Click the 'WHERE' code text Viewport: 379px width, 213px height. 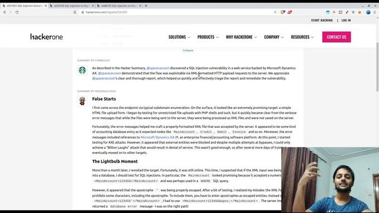[205, 181]
